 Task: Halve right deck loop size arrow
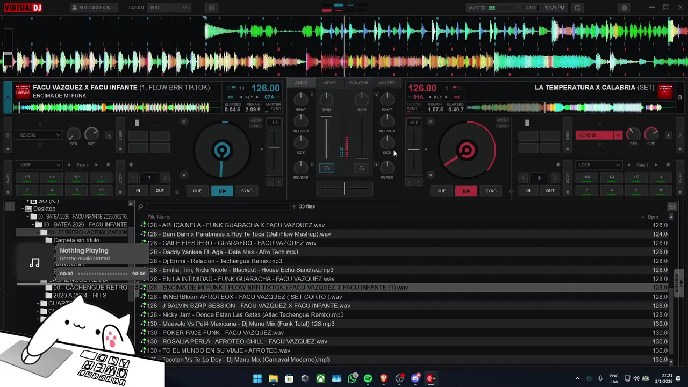point(523,177)
